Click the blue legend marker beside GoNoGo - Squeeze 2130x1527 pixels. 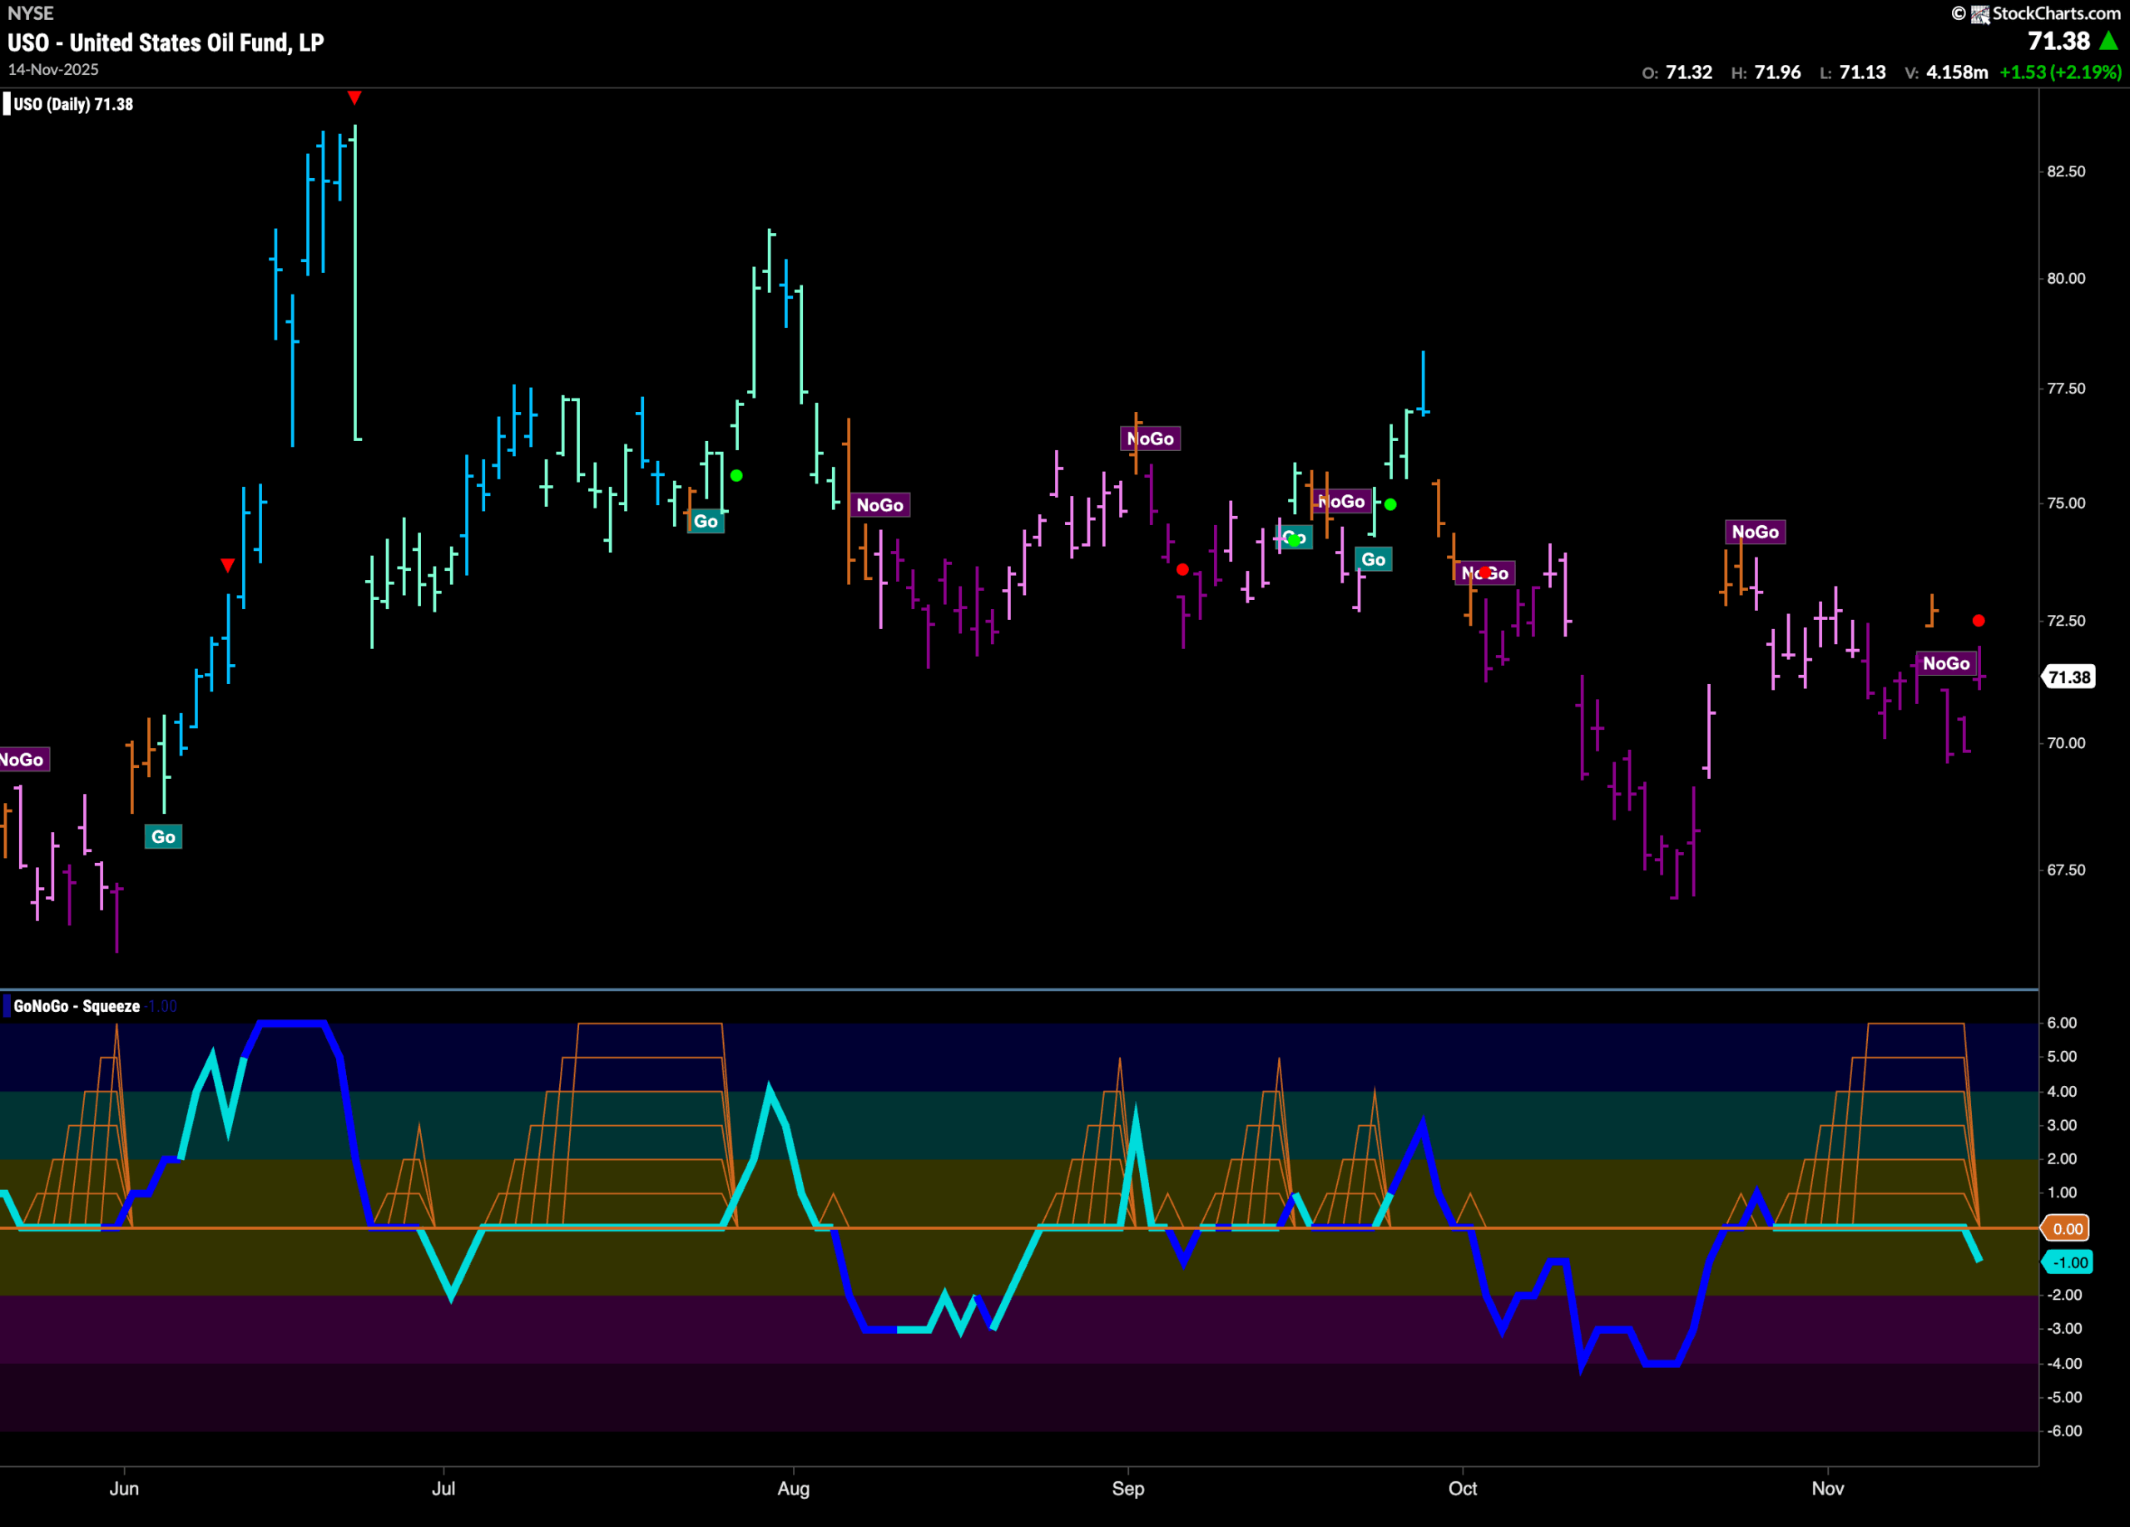[7, 1006]
